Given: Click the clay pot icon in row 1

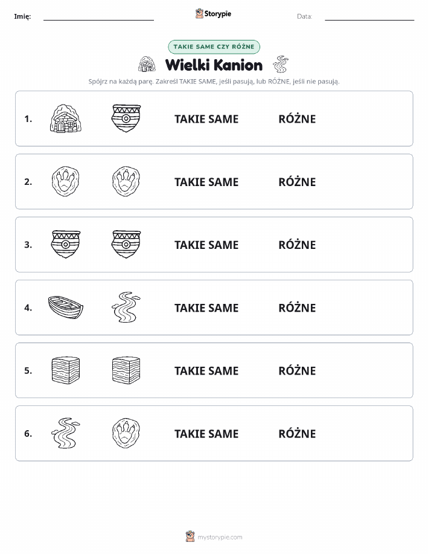Looking at the screenshot, I should 126,118.
